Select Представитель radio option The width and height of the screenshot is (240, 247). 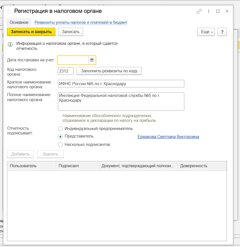pos(60,136)
